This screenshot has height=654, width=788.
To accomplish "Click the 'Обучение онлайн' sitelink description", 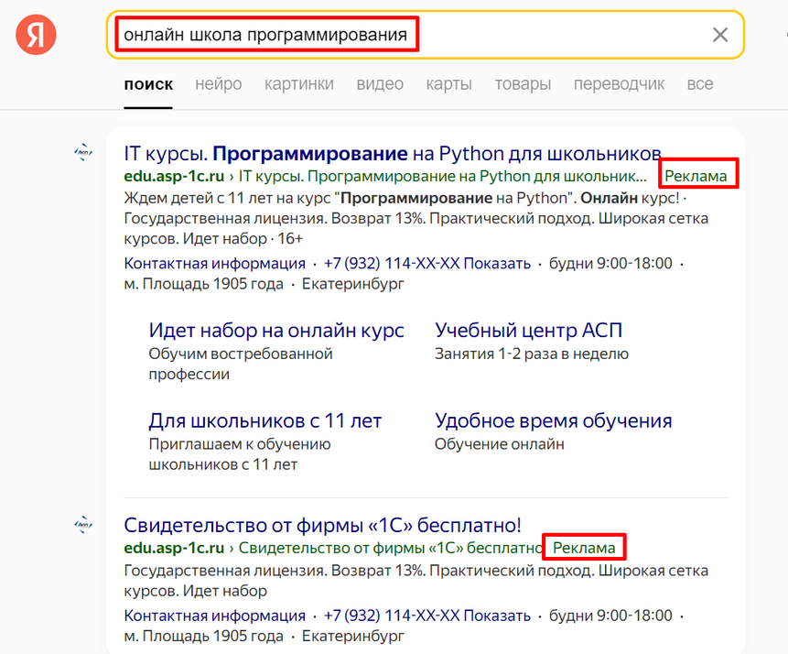I will [500, 444].
